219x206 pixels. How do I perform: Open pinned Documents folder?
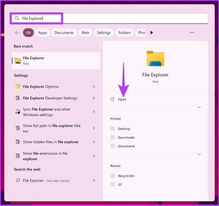click(x=126, y=146)
